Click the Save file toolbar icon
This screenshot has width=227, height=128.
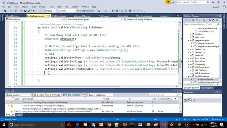click(x=25, y=11)
